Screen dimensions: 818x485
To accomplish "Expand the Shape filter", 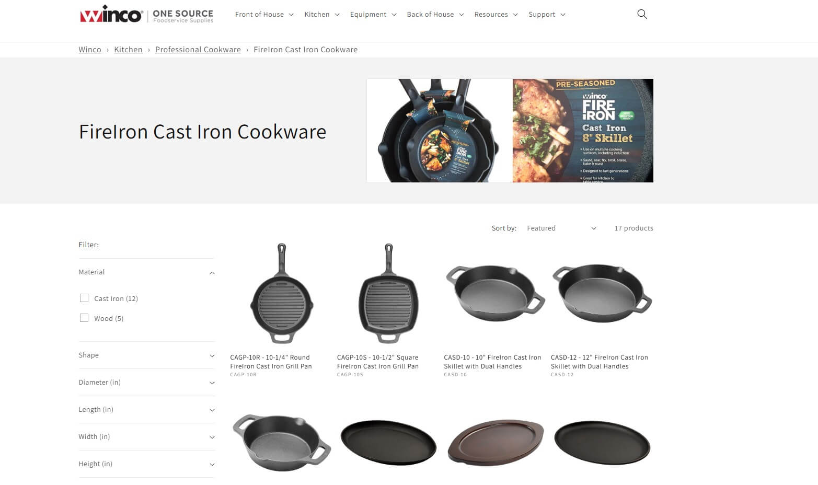I will point(146,355).
